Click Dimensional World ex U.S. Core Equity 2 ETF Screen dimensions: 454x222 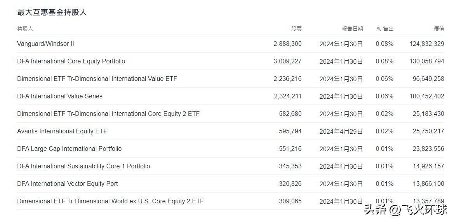coord(110,201)
